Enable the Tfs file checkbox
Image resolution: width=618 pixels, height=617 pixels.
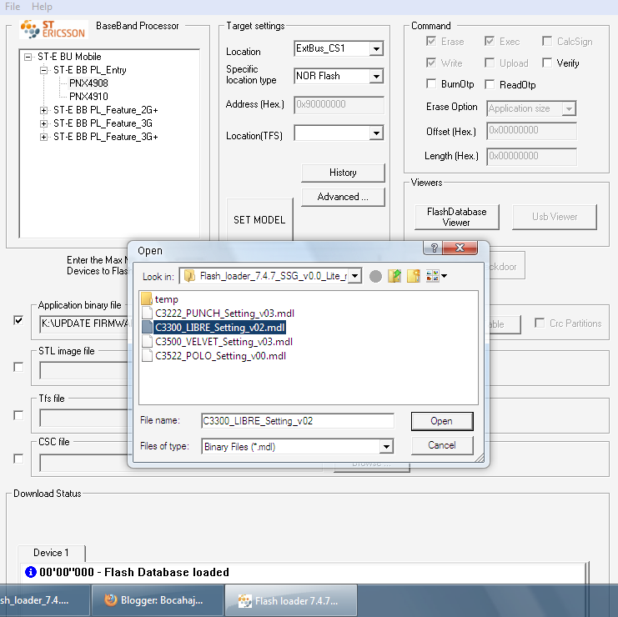pyautogui.click(x=18, y=415)
